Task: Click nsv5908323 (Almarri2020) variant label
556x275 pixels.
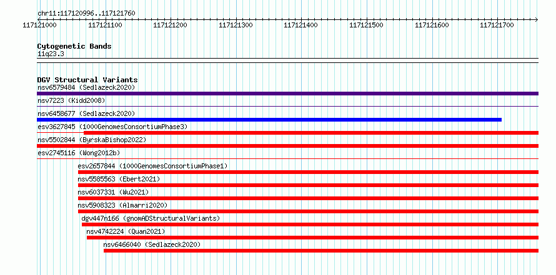Action: point(122,205)
